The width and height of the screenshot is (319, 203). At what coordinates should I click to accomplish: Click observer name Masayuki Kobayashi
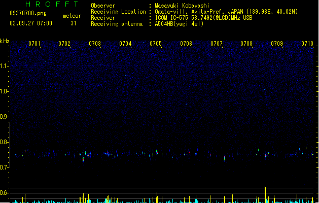pos(182,6)
